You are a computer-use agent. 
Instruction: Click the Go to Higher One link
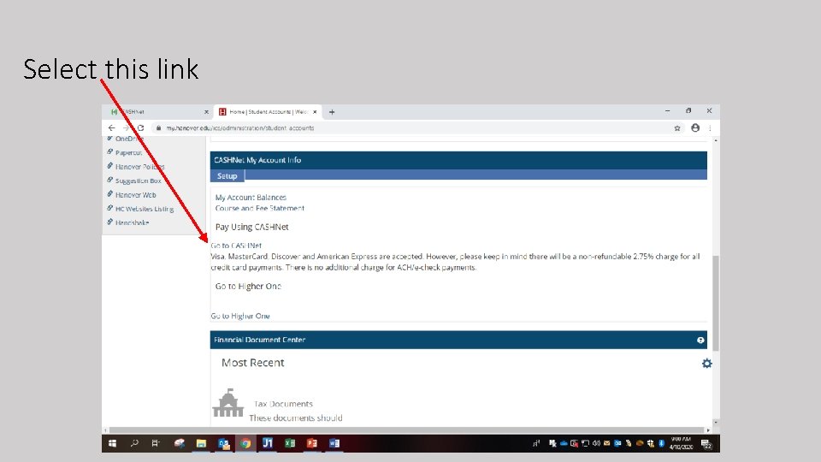click(240, 316)
